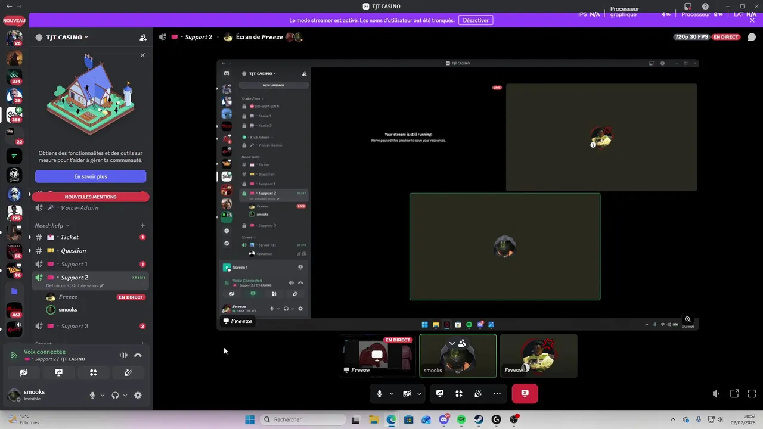763x429 pixels.
Task: Deafen with the headphones icon
Action: (x=115, y=395)
